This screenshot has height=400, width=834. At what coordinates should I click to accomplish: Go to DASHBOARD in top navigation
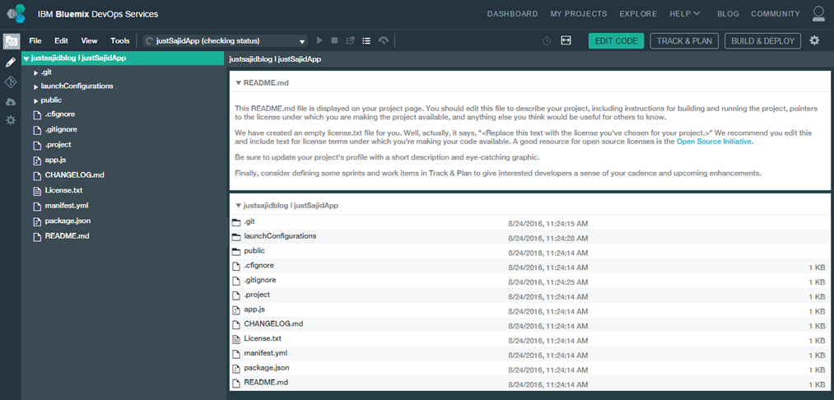point(512,14)
